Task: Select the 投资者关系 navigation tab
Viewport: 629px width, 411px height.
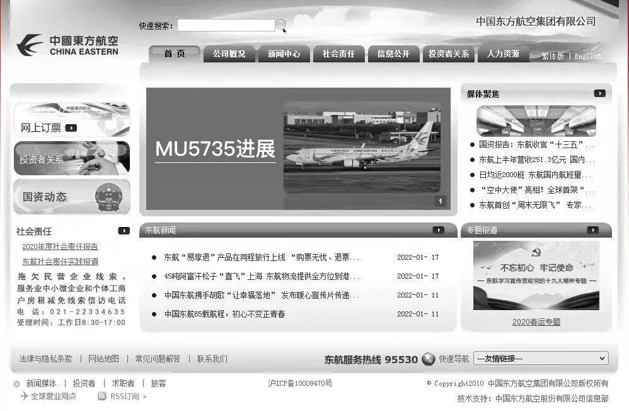Action: click(x=448, y=54)
